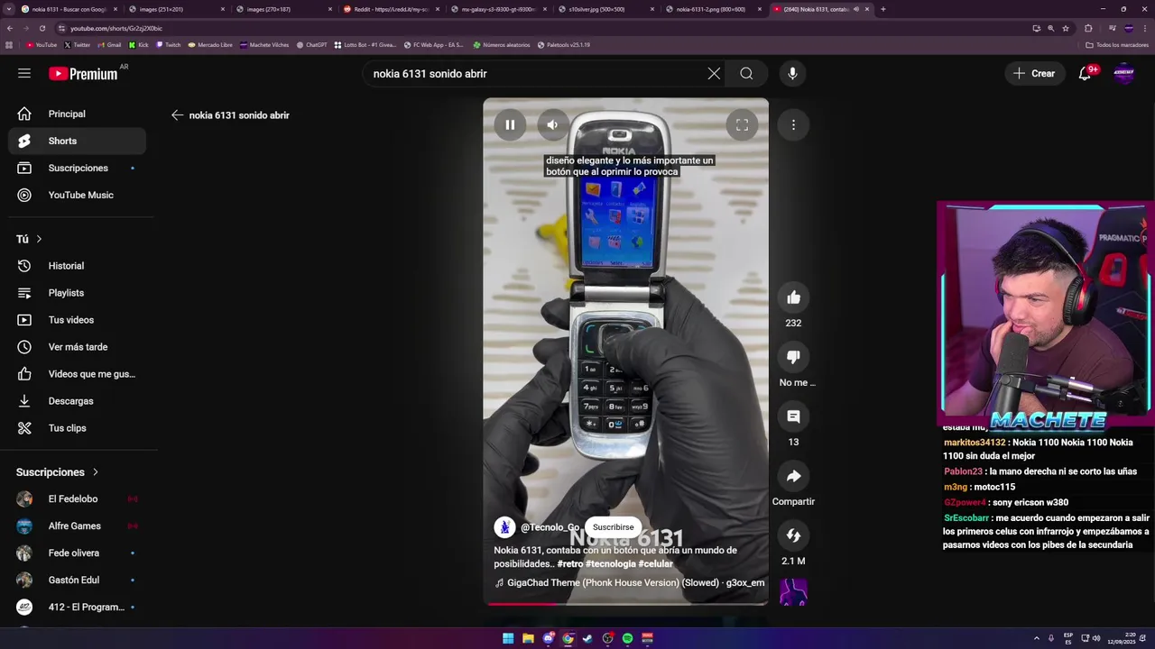Viewport: 1155px width, 649px height.
Task: Open Playlists
Action: click(78, 293)
